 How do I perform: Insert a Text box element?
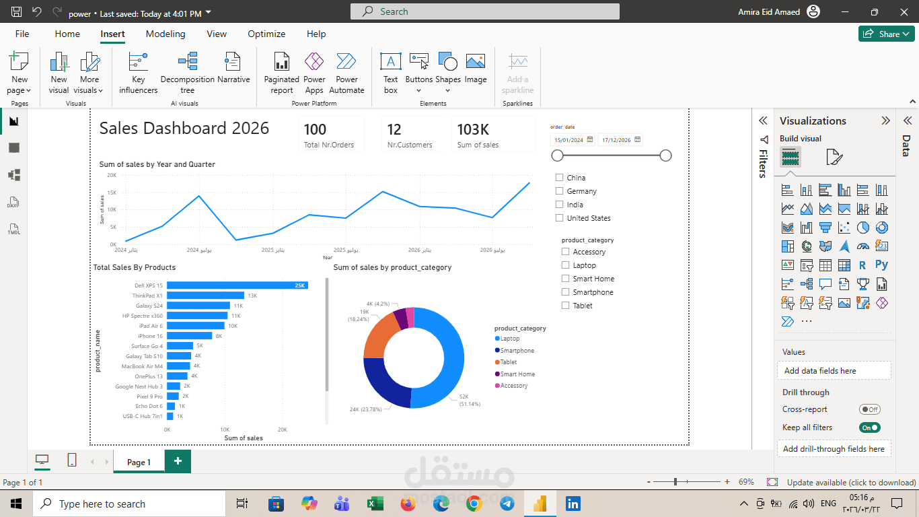(390, 71)
